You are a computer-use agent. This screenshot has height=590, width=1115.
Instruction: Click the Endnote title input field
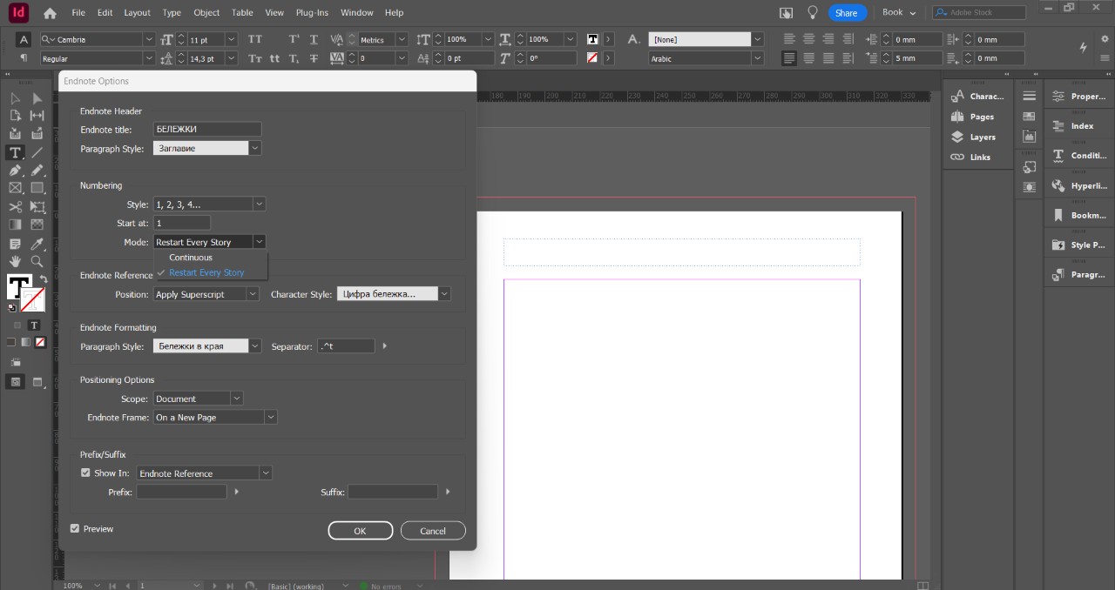tap(206, 129)
